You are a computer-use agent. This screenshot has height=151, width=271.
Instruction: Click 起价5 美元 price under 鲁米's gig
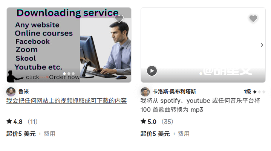[x=21, y=134]
